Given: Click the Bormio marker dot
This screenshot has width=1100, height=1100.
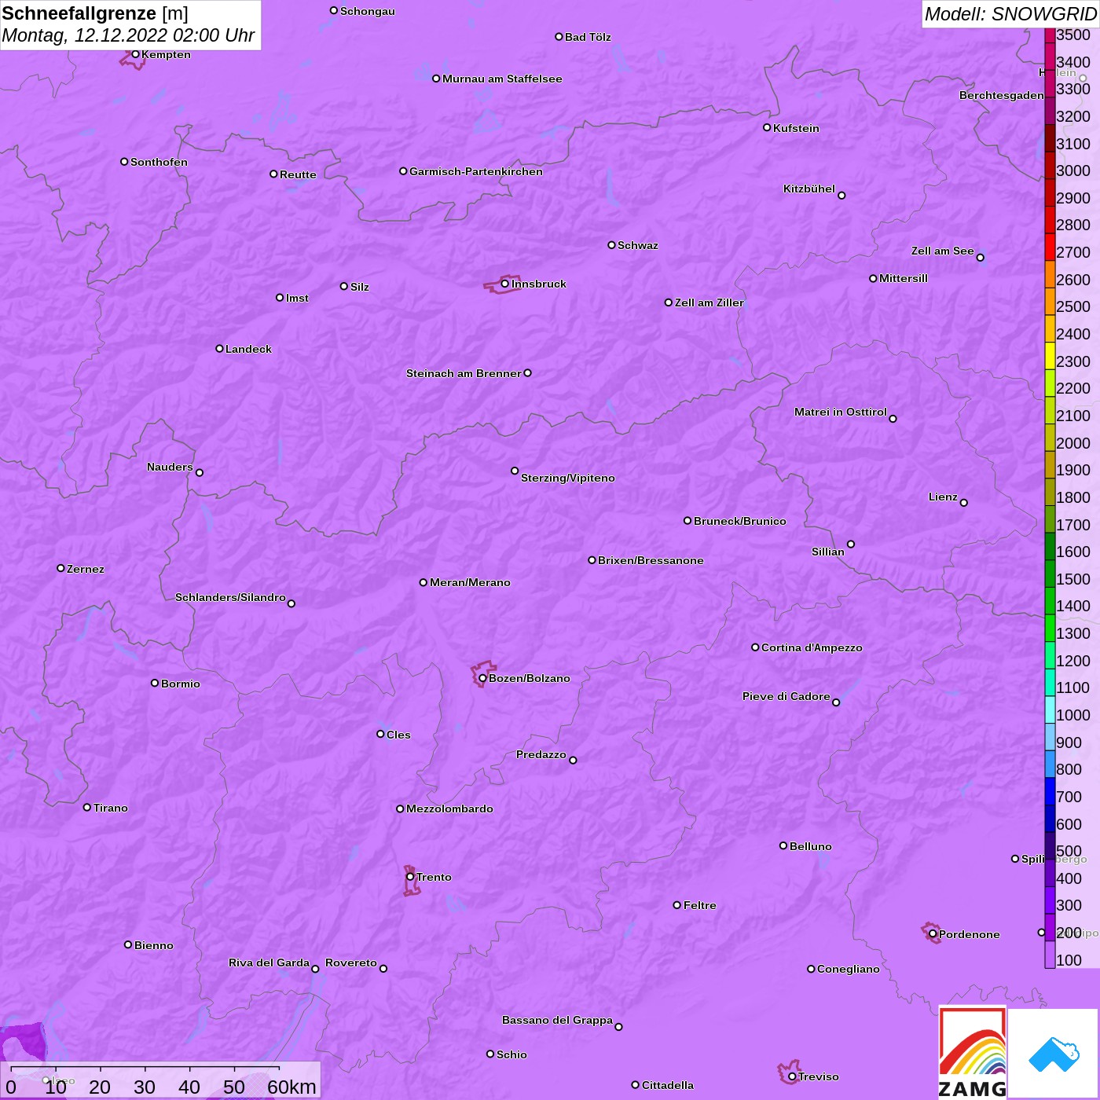Looking at the screenshot, I should [x=155, y=683].
